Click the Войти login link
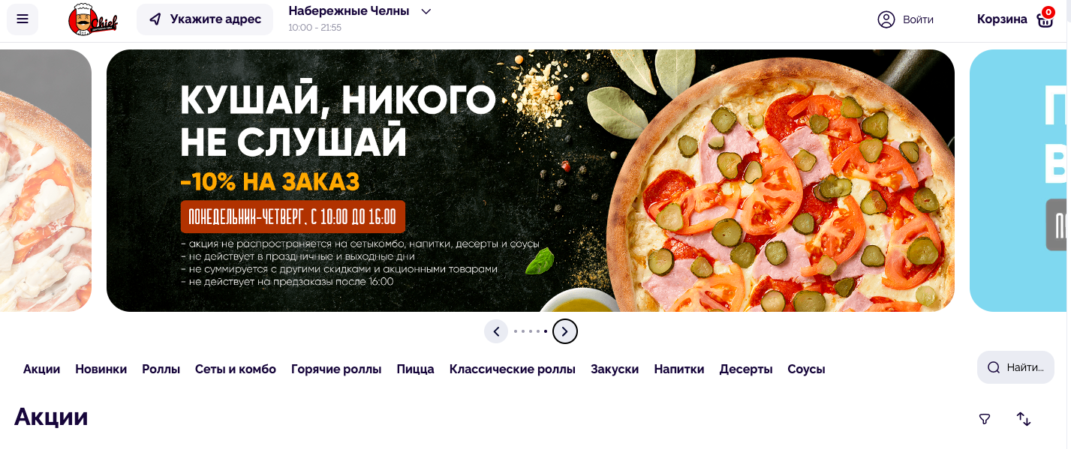 pos(918,19)
